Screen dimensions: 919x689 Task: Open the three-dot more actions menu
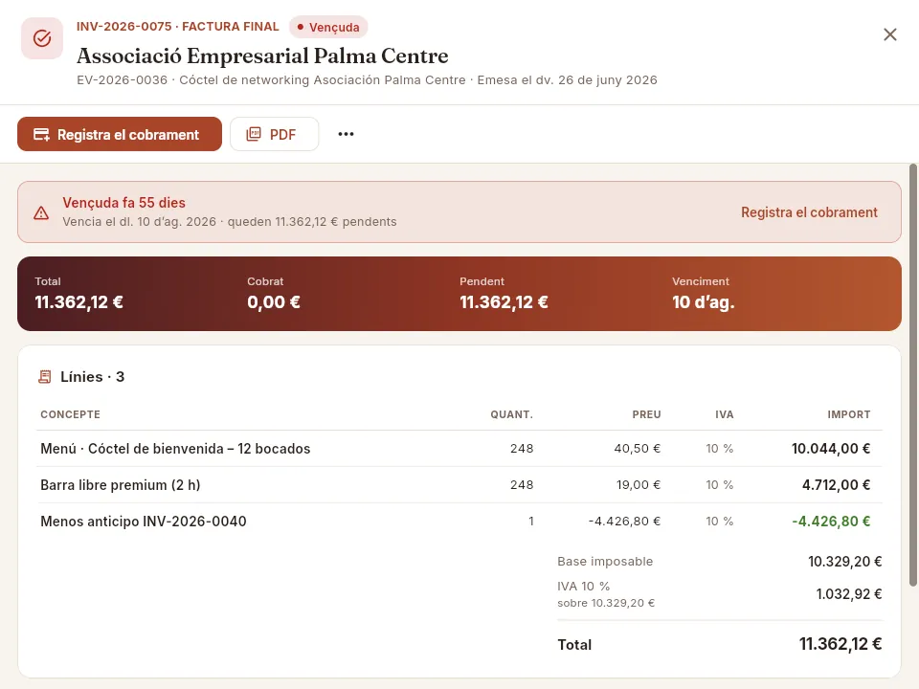coord(346,134)
